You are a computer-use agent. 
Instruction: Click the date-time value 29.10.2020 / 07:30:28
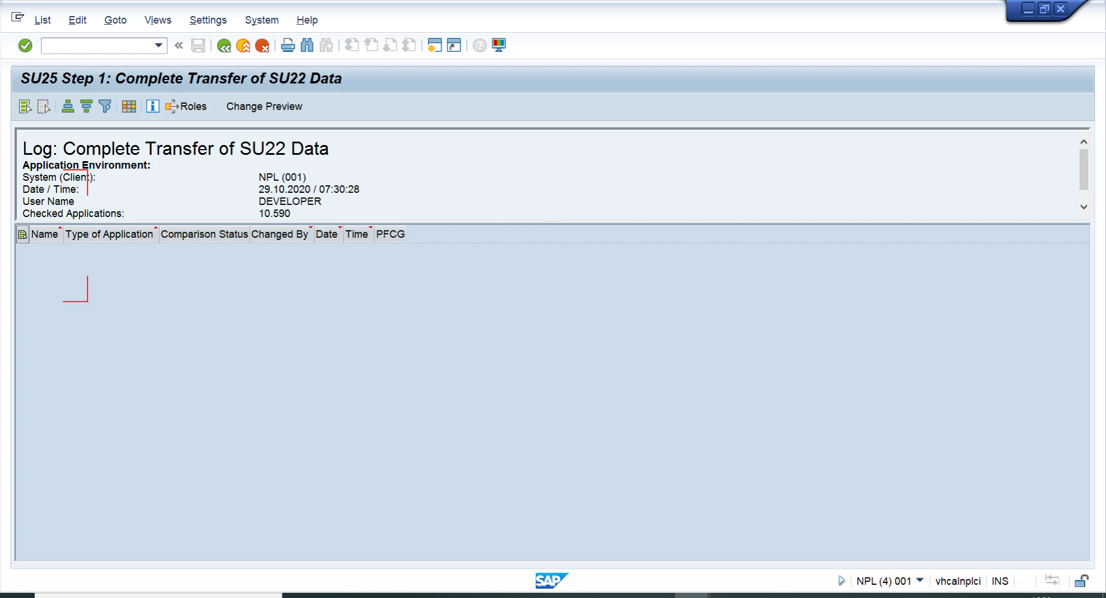click(309, 189)
